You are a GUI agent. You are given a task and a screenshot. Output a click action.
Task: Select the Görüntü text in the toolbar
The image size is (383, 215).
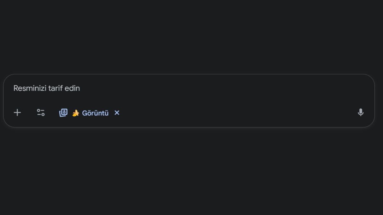tap(95, 113)
